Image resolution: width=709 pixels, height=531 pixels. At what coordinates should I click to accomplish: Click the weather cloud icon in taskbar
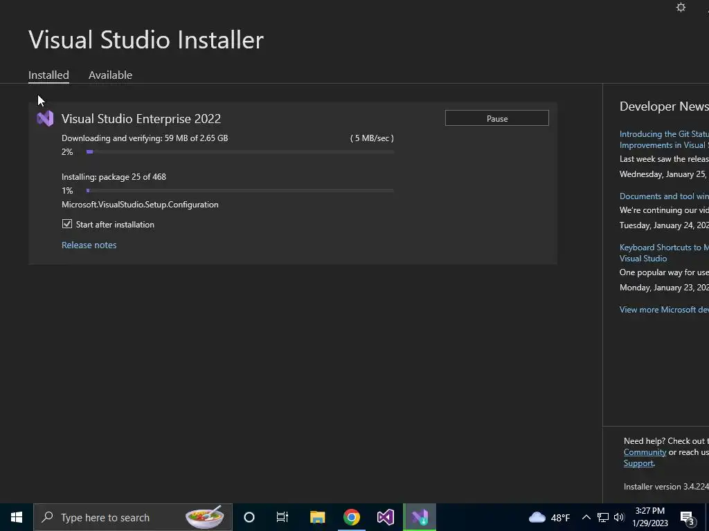coord(537,517)
